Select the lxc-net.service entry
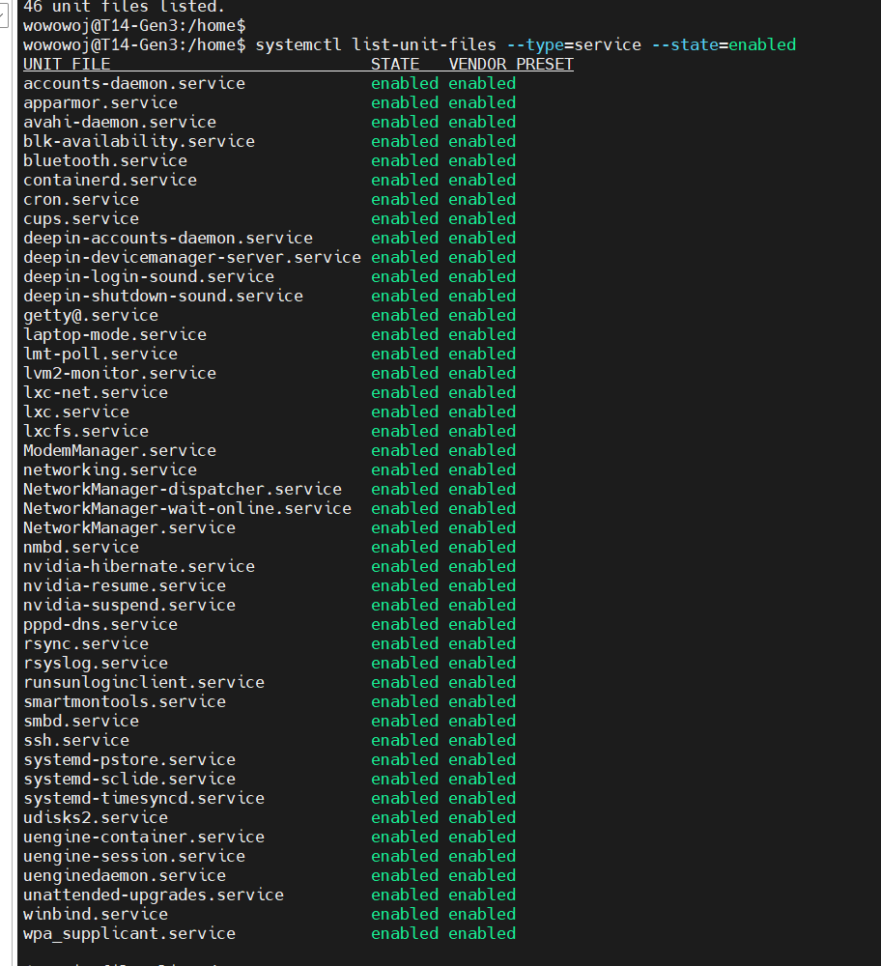Screen dimensions: 881x966 (96, 392)
